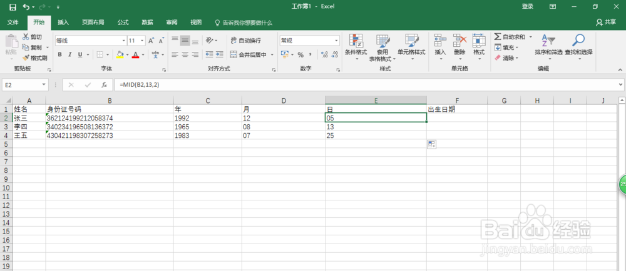Switch to the 插入 ribbon tab

point(63,22)
